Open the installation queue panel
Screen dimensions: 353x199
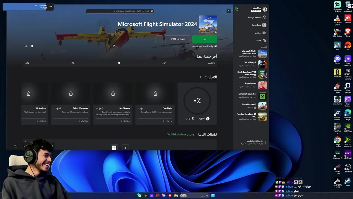[254, 142]
